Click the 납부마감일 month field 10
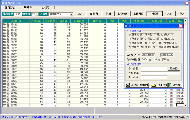This screenshot has width=190, height=120. 155,60
